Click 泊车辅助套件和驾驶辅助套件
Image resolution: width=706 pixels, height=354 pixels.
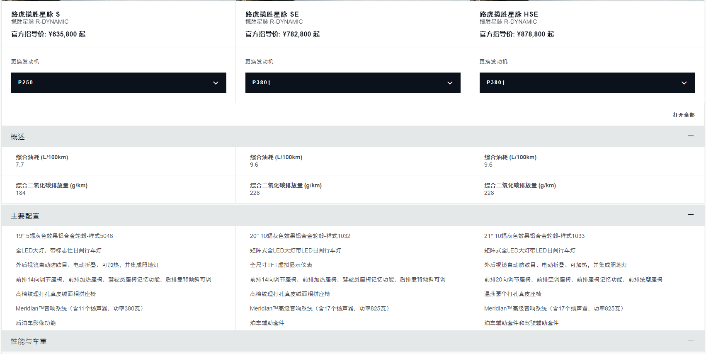[x=521, y=323]
